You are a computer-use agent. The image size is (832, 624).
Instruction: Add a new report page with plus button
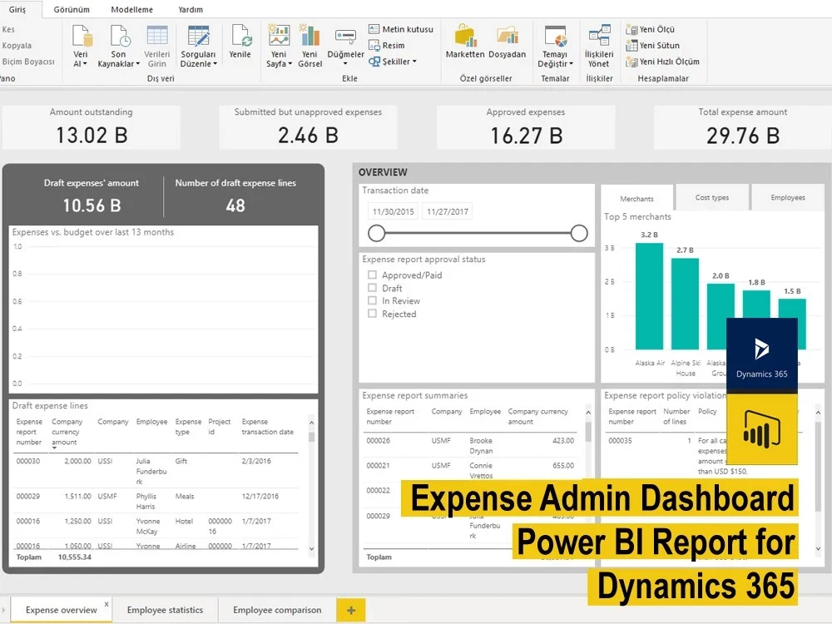pos(349,610)
